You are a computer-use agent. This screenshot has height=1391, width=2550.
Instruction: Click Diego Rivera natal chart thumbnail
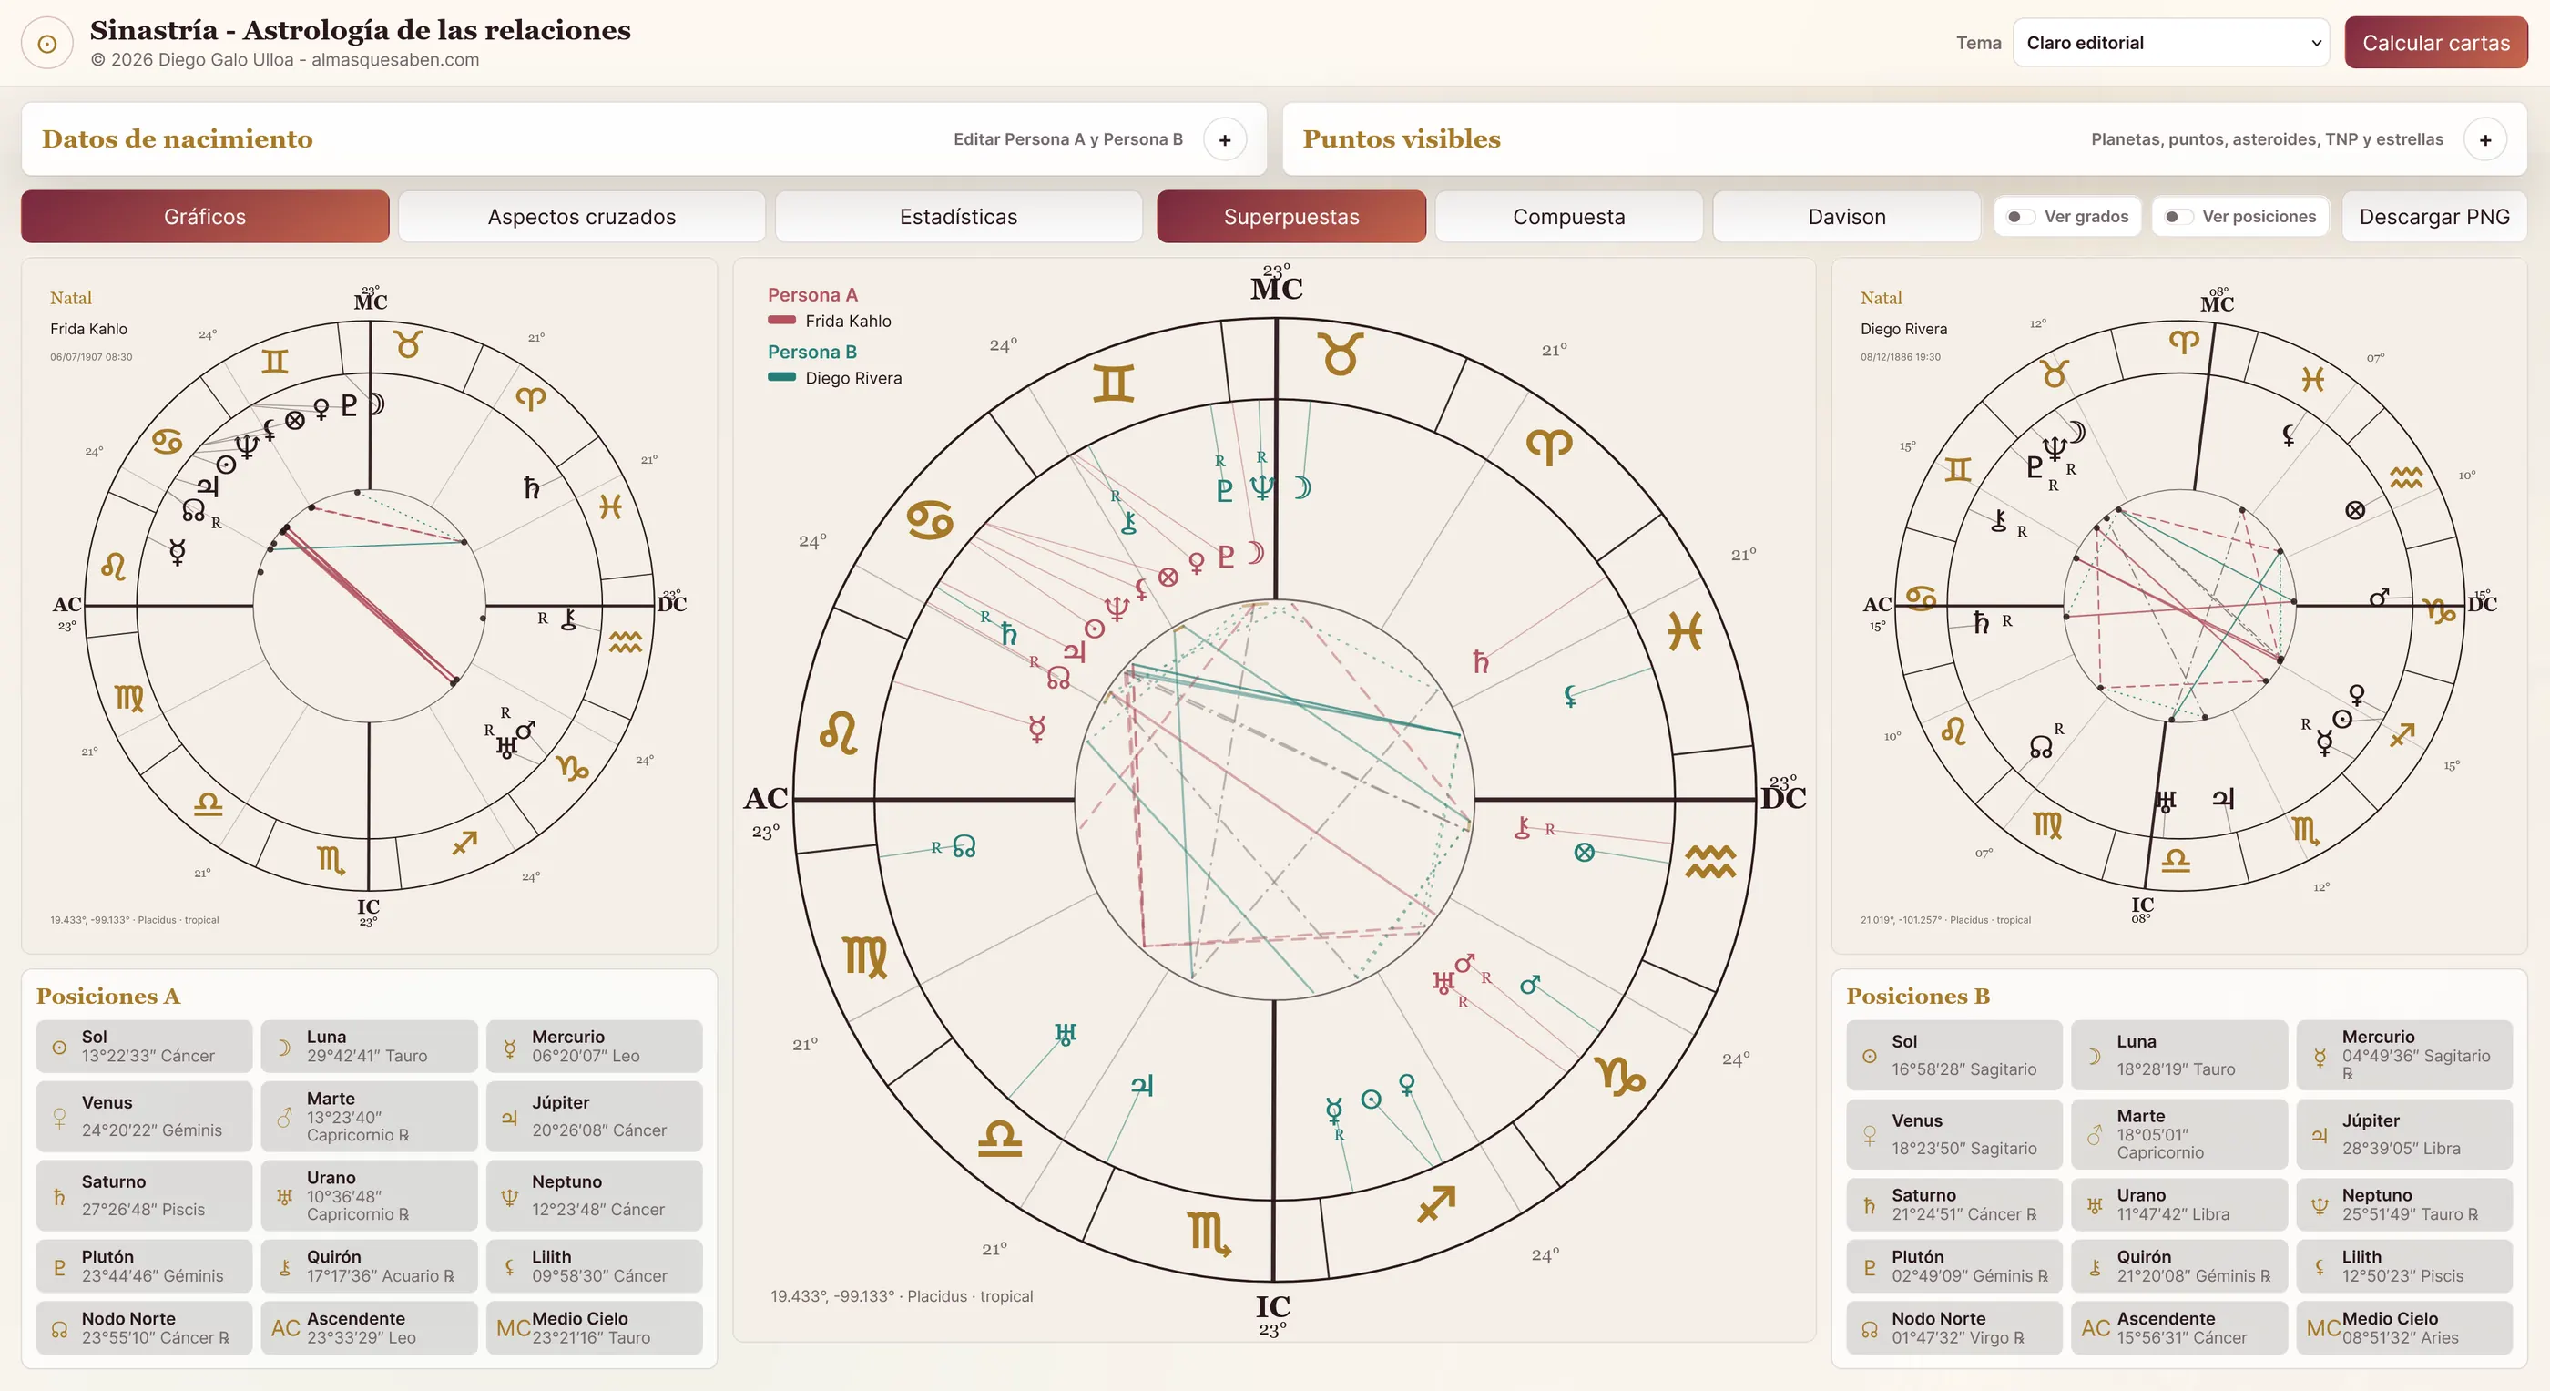(x=2178, y=606)
